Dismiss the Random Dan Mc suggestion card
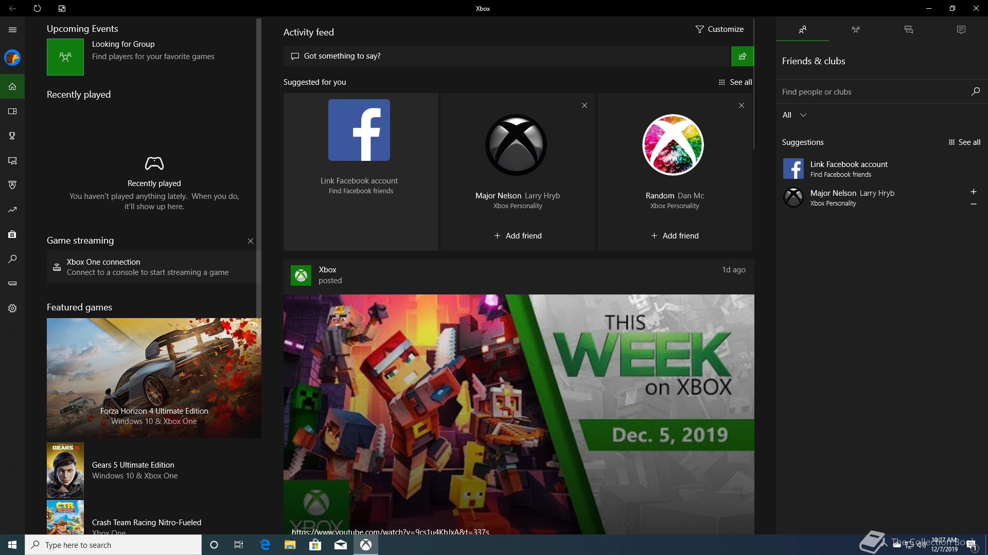This screenshot has height=555, width=988. click(x=741, y=105)
